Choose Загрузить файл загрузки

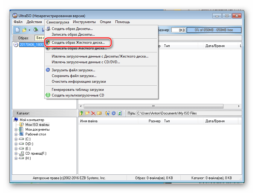coord(101,70)
